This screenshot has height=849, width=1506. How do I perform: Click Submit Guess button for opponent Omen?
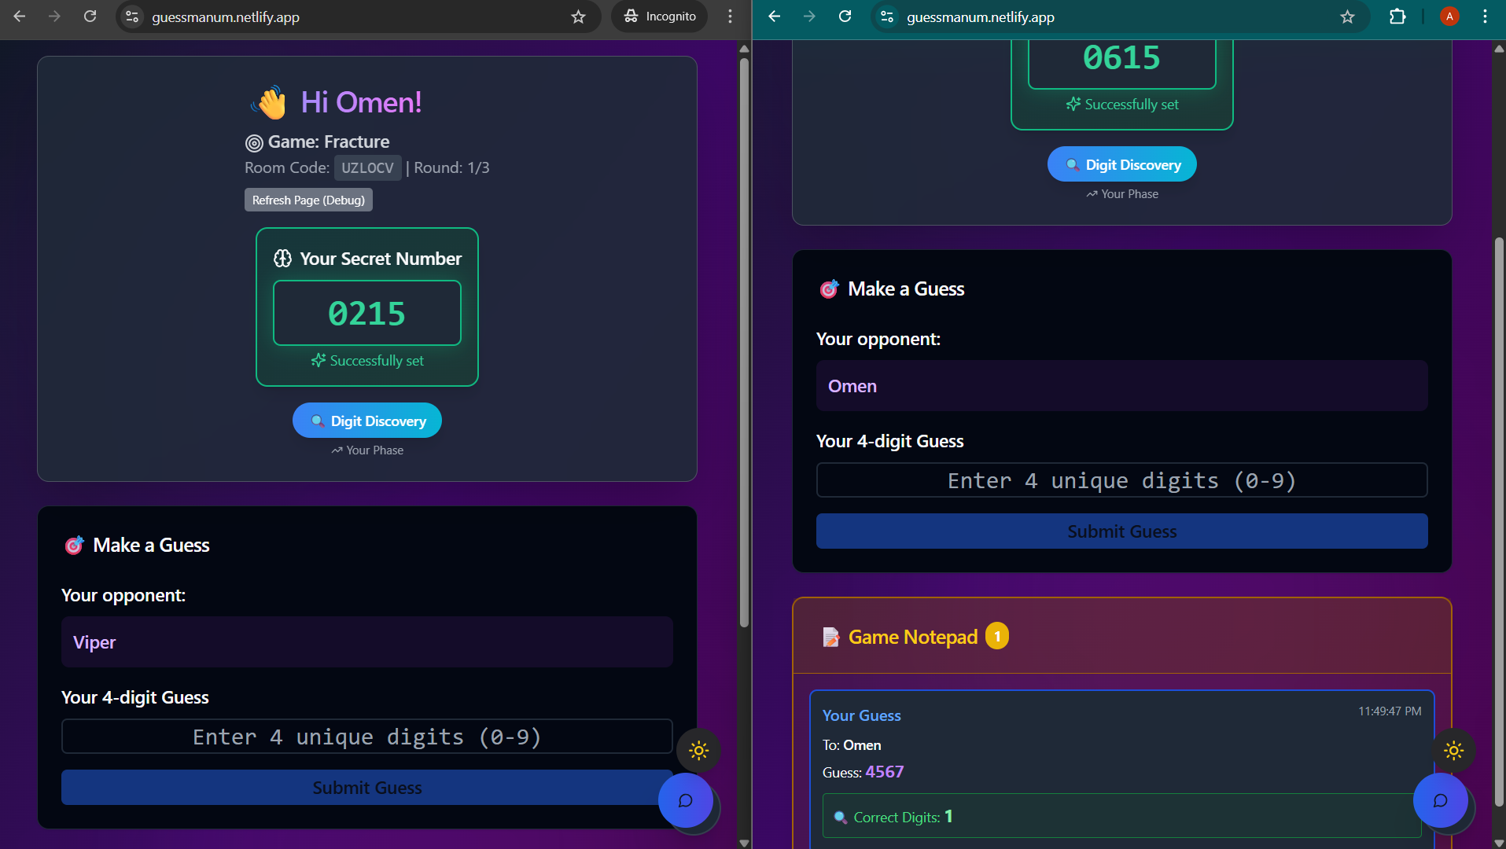(x=1121, y=531)
